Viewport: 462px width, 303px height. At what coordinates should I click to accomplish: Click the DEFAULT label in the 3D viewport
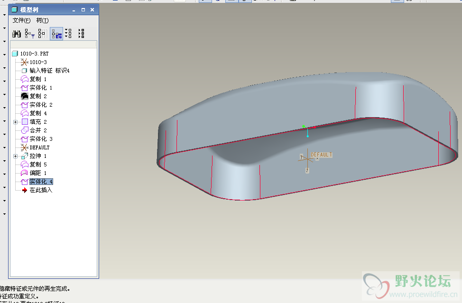(321, 155)
